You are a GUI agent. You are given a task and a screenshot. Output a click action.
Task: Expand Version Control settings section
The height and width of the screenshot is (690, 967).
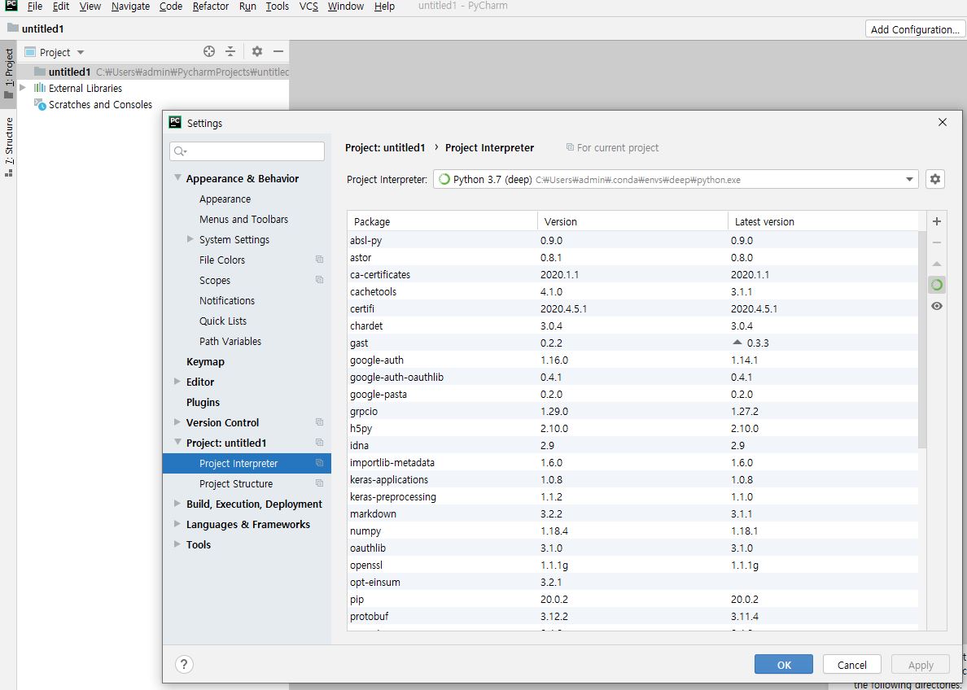[x=177, y=422]
